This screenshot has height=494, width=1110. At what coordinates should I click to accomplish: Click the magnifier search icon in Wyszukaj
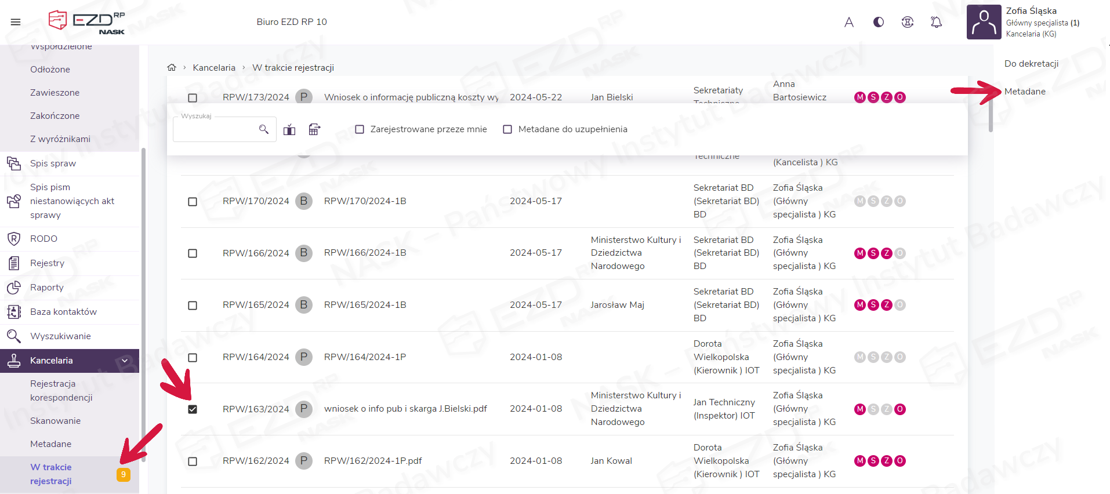264,129
